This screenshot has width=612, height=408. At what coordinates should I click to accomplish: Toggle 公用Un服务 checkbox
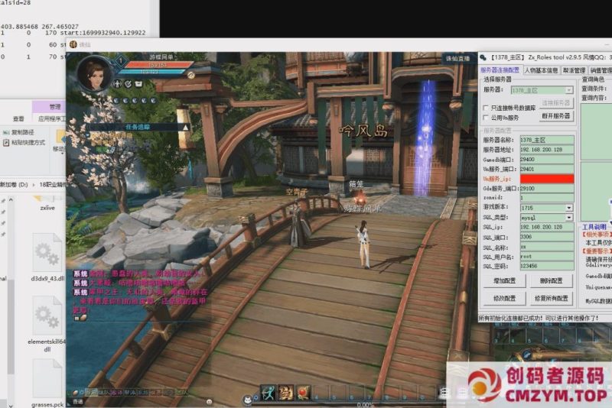(x=486, y=118)
